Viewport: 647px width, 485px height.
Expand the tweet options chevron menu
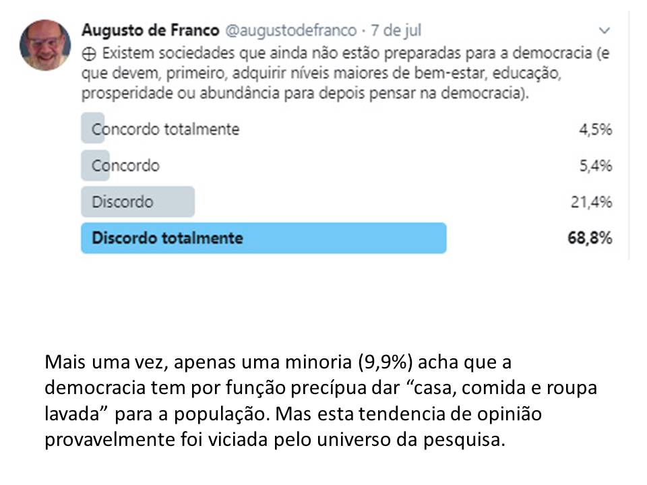coord(605,30)
